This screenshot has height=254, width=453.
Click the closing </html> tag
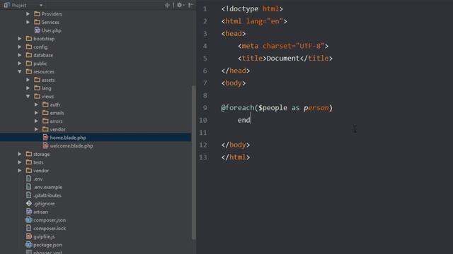click(x=236, y=157)
